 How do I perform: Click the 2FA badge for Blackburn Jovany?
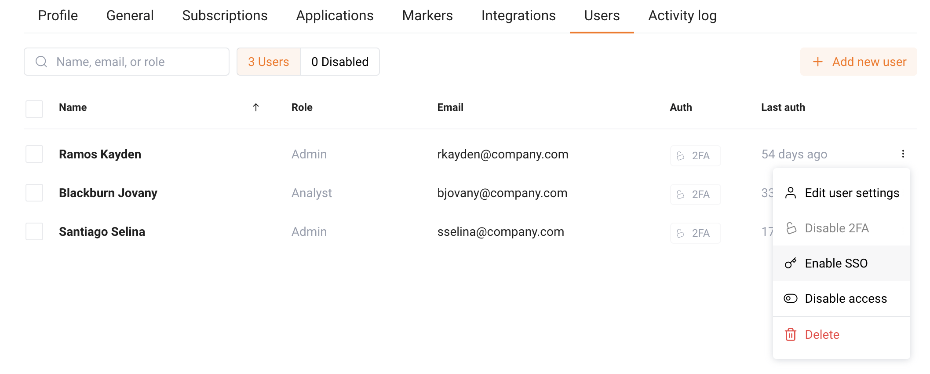click(695, 194)
